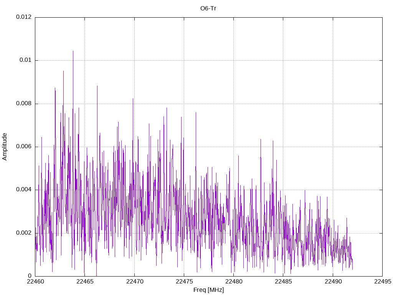
Task: Click the x-axis tick label 22480
Action: point(234,282)
